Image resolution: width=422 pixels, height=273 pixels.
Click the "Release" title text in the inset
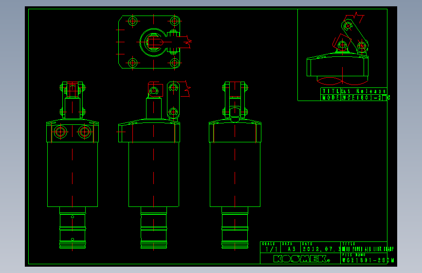pyautogui.click(x=371, y=91)
